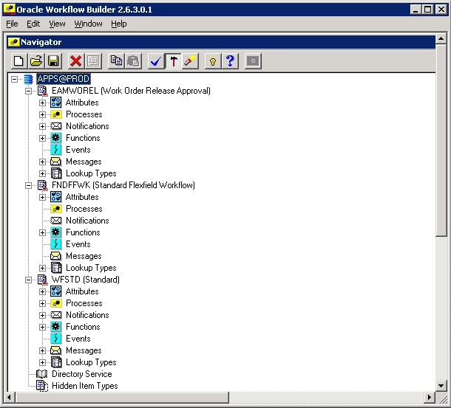Click the Directory Service book icon
This screenshot has width=451, height=408.
(41, 374)
